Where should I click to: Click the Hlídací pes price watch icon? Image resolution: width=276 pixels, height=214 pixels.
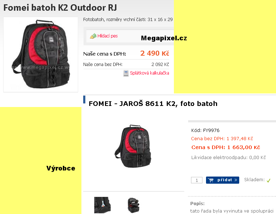point(93,36)
